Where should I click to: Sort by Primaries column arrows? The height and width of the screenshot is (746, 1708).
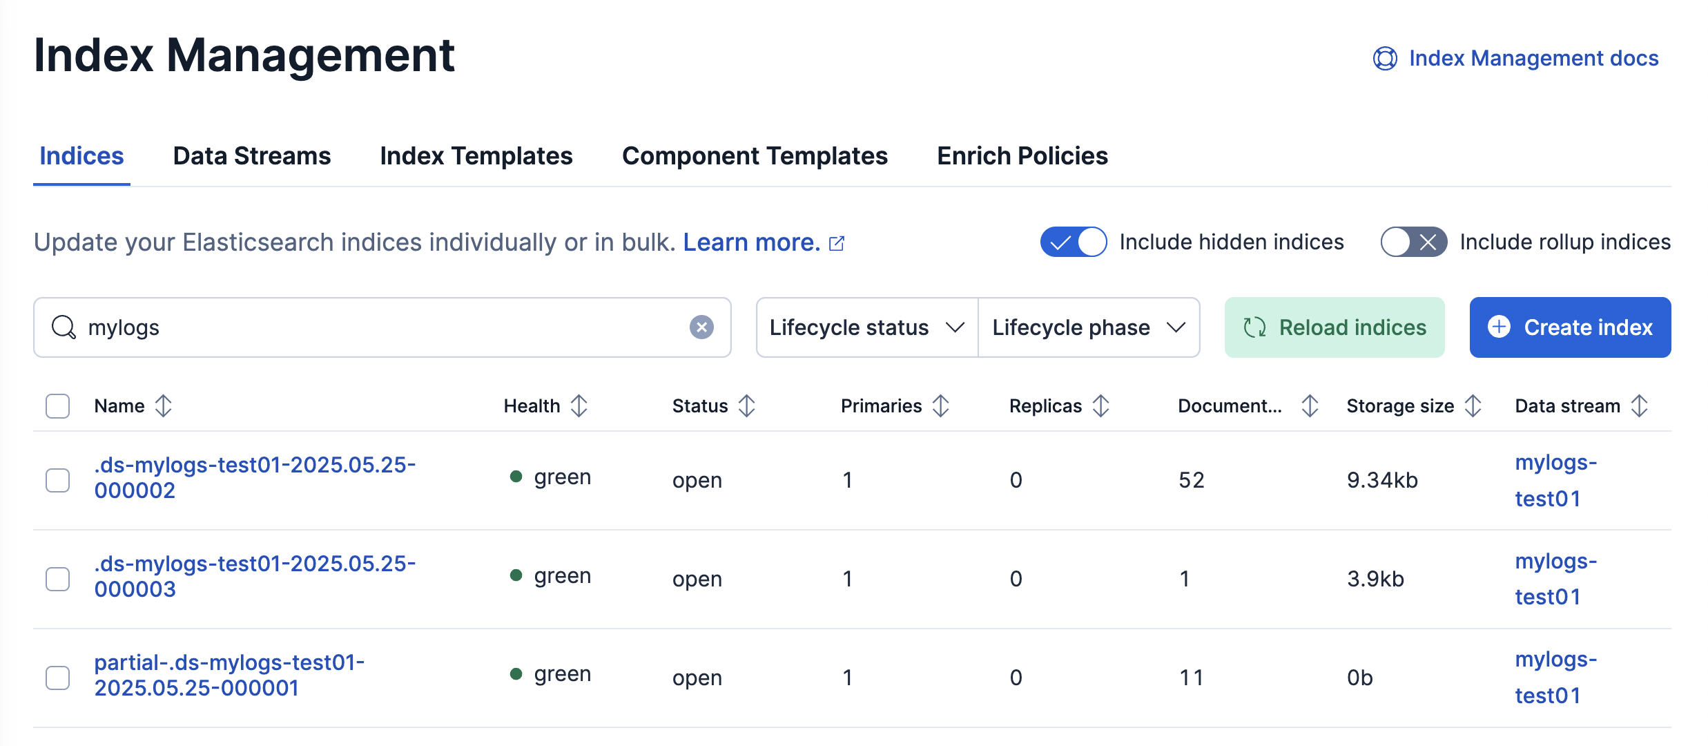[940, 406]
